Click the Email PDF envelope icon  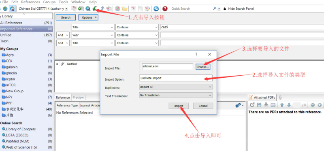[x=273, y=105]
